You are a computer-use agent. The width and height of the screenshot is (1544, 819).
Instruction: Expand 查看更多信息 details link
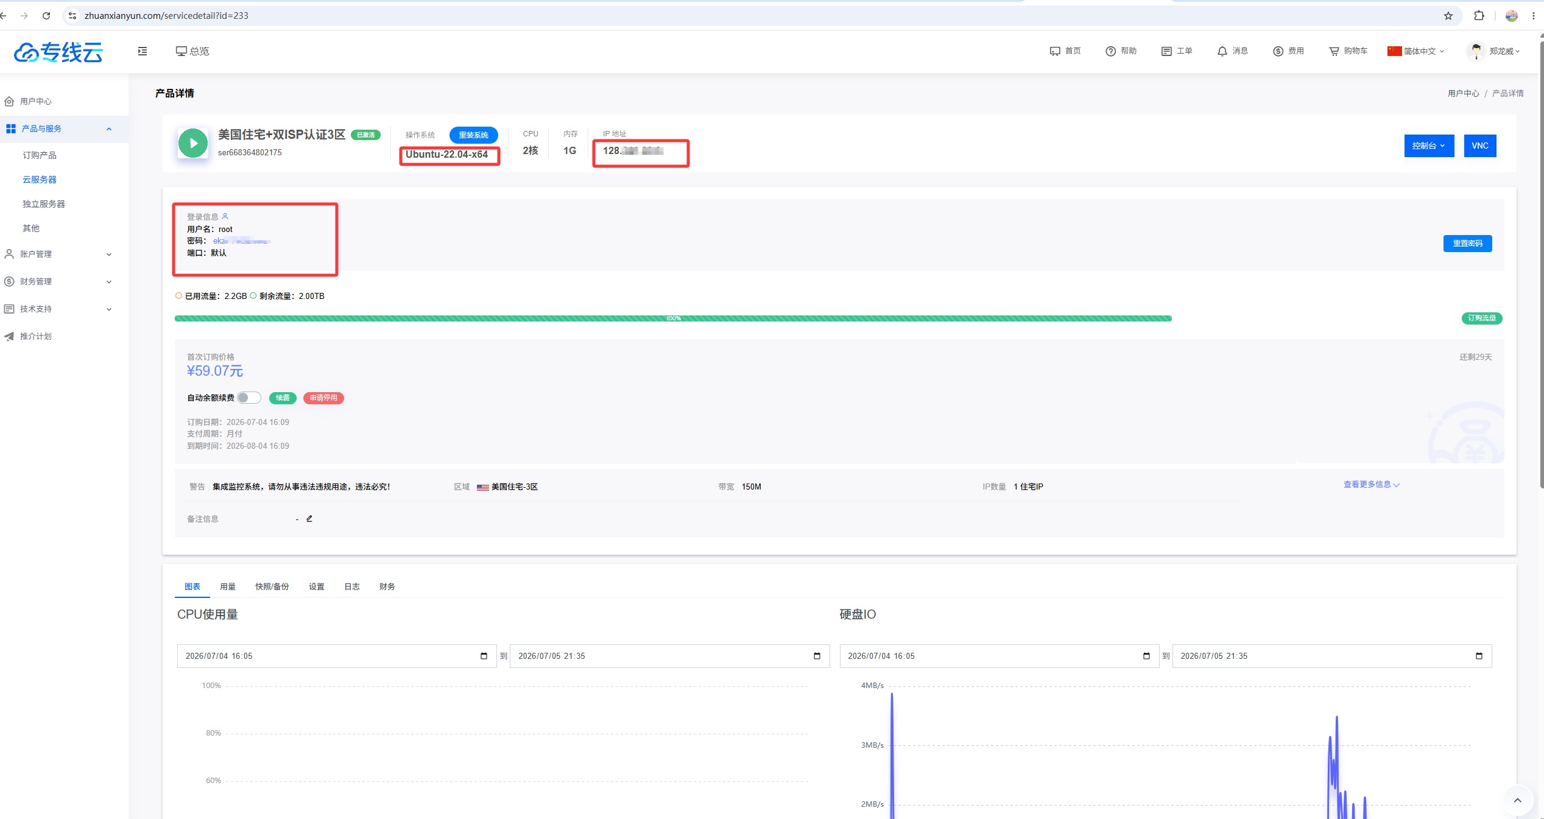[x=1371, y=485]
